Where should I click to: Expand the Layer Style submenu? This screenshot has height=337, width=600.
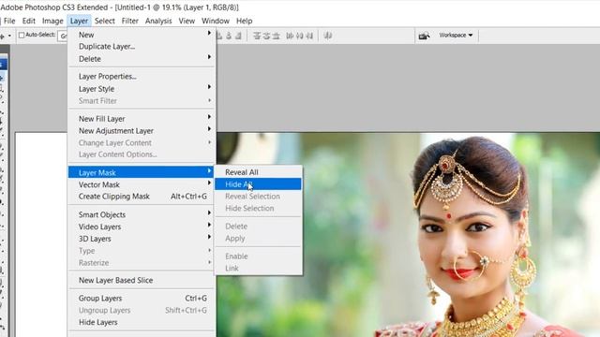[x=142, y=89]
